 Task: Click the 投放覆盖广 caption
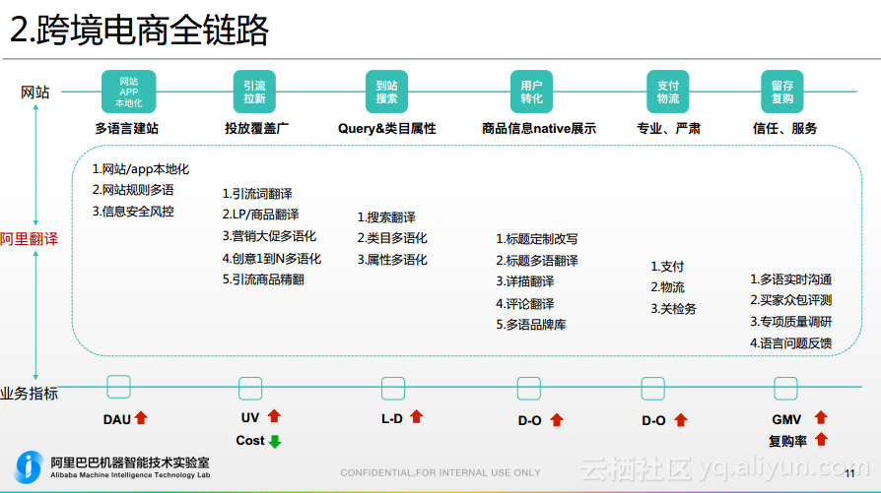(x=257, y=129)
